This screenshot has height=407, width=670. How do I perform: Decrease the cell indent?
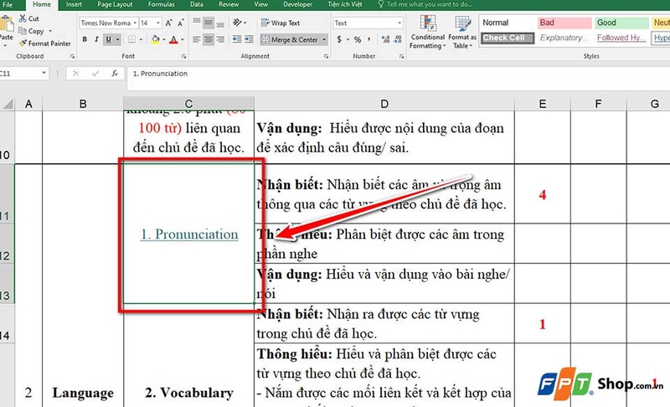tap(237, 39)
